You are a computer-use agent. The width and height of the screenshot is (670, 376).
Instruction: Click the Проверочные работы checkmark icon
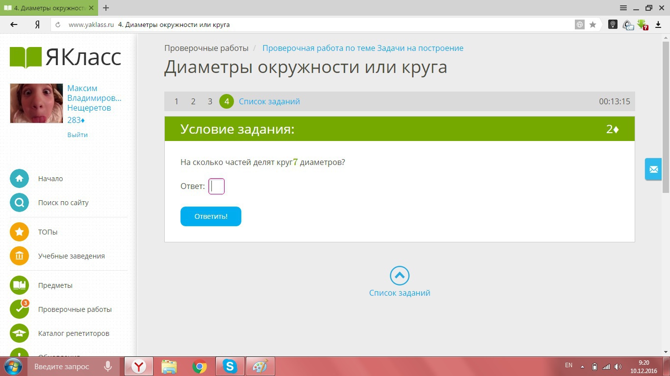tap(19, 309)
